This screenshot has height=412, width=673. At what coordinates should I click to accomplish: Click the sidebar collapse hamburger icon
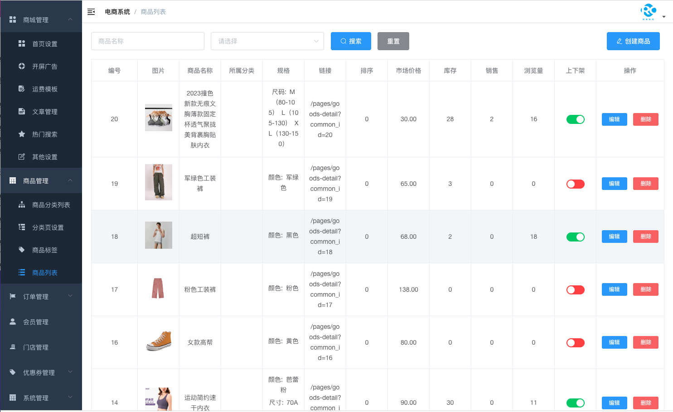(x=91, y=12)
